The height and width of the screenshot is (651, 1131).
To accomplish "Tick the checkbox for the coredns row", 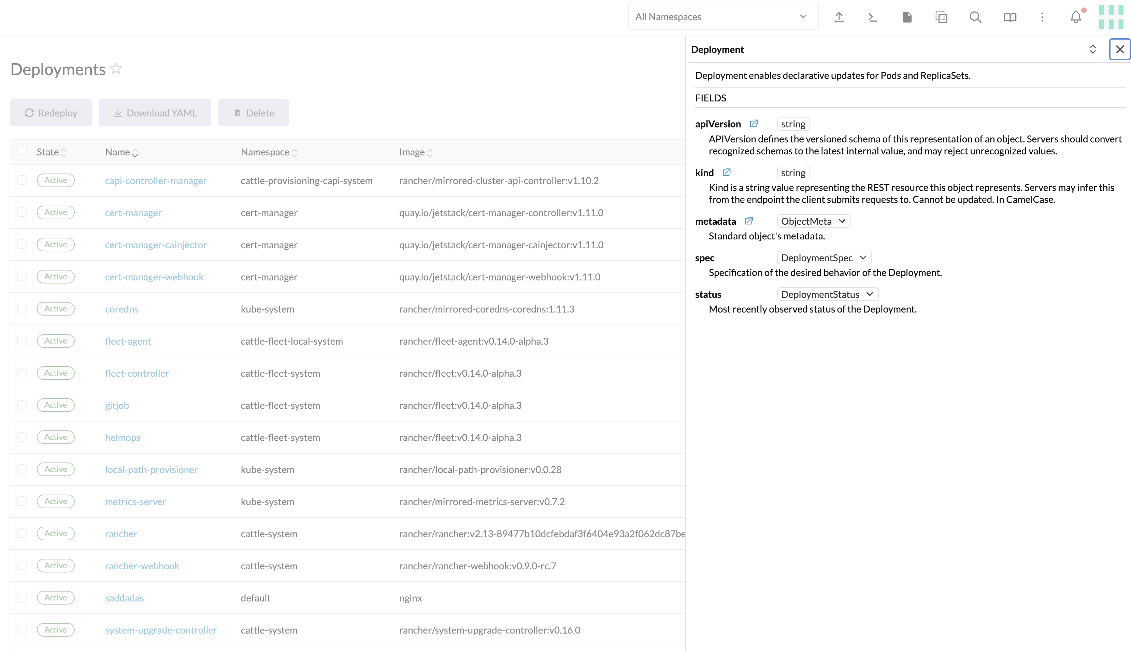I will [x=22, y=308].
